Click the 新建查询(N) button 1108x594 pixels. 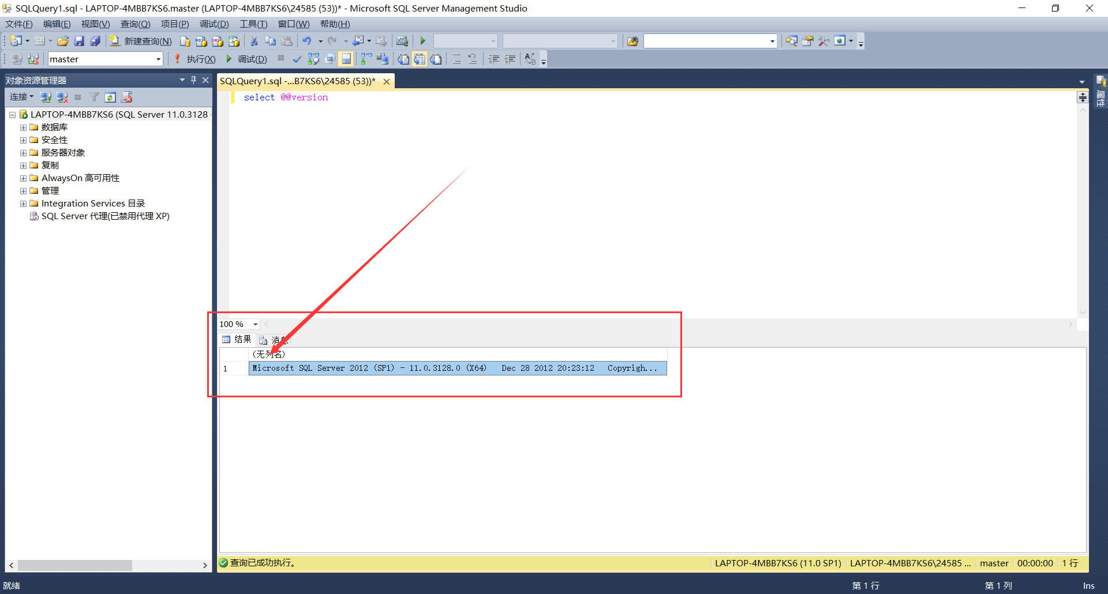tap(141, 41)
